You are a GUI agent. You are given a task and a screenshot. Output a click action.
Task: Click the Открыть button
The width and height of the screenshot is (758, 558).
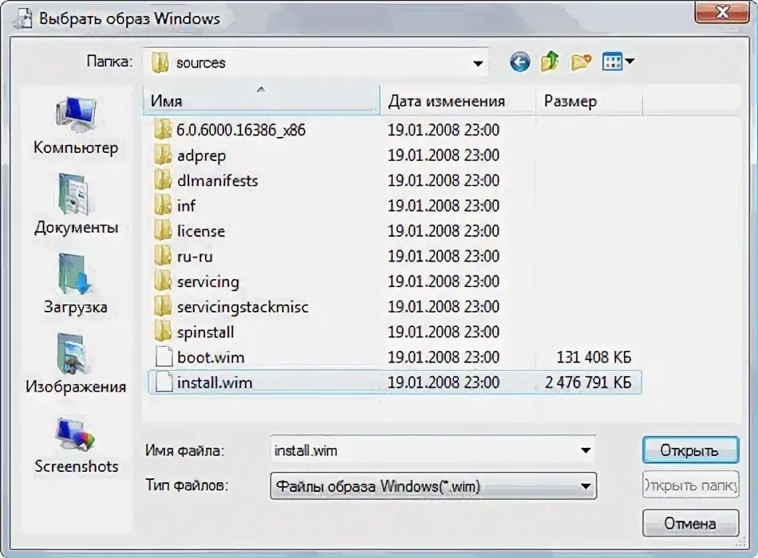point(690,450)
